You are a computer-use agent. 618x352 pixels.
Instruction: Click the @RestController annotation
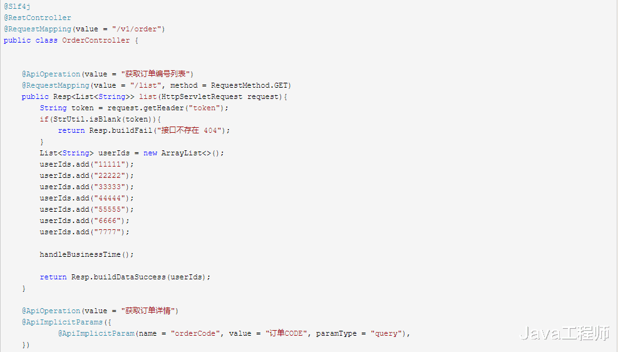pyautogui.click(x=38, y=18)
